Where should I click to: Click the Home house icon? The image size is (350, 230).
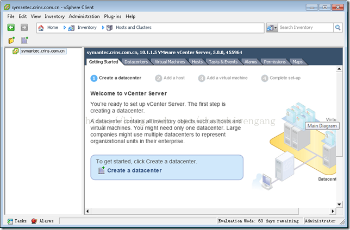click(41, 28)
